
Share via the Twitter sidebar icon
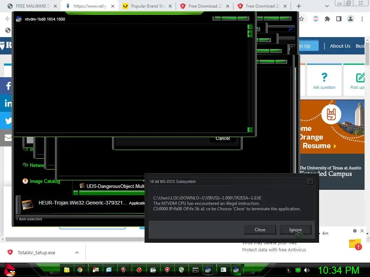[x=6, y=120]
